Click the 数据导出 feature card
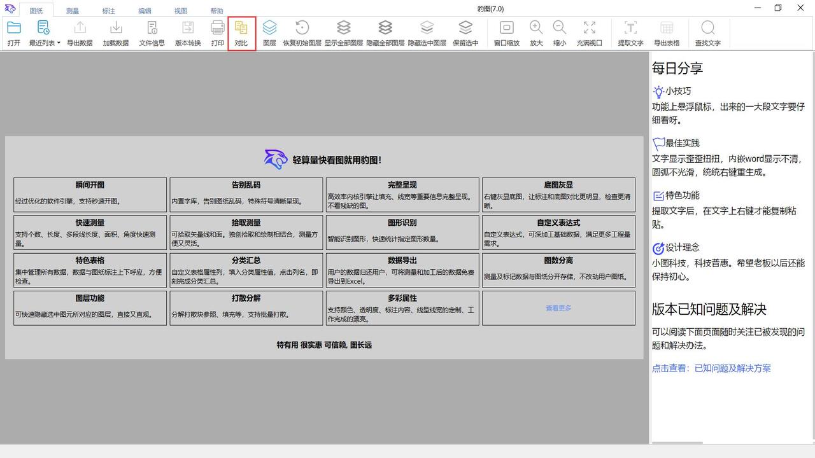The image size is (815, 458). 402,270
